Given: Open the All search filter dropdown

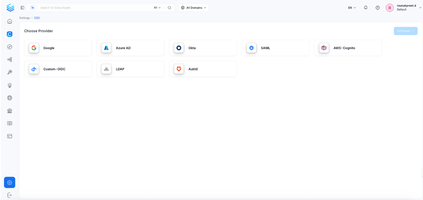Looking at the screenshot, I should click(x=157, y=8).
